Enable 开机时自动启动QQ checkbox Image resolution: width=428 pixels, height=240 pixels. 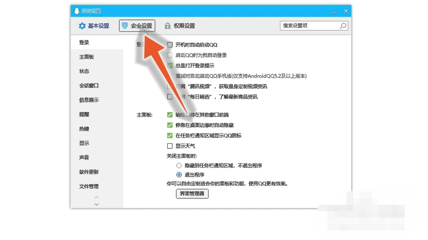click(x=170, y=45)
